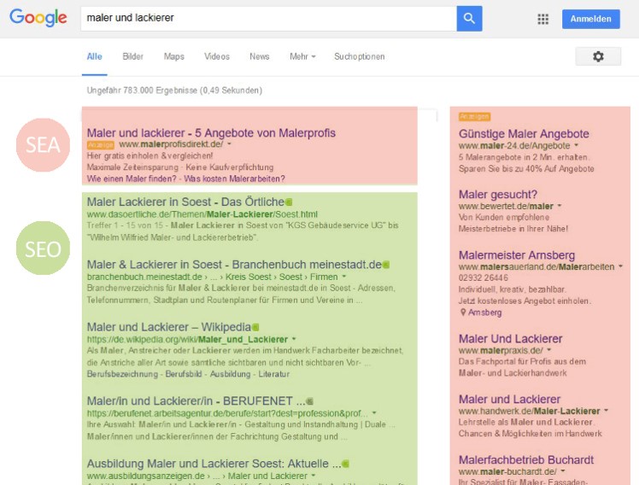Expand arrow next to www.malerprofisdirekt.de/
Viewport: 639px width, 485px height.
229,143
